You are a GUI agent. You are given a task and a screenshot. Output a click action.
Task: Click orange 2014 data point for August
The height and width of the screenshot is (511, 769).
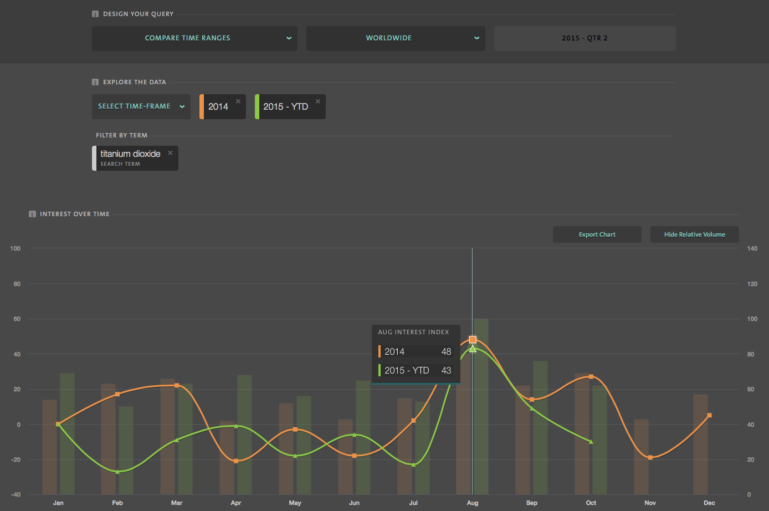coord(473,340)
